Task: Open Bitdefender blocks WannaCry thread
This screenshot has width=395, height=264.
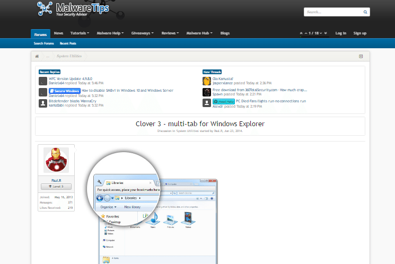Action: 73,101
